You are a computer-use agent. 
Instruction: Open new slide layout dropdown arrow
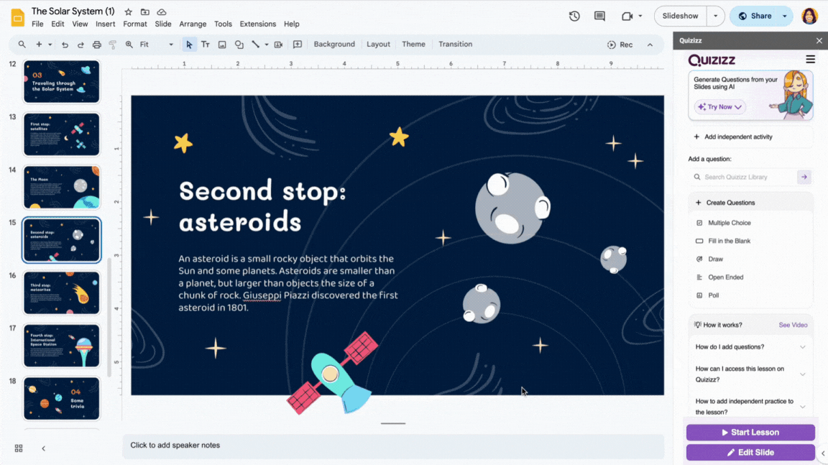point(50,45)
